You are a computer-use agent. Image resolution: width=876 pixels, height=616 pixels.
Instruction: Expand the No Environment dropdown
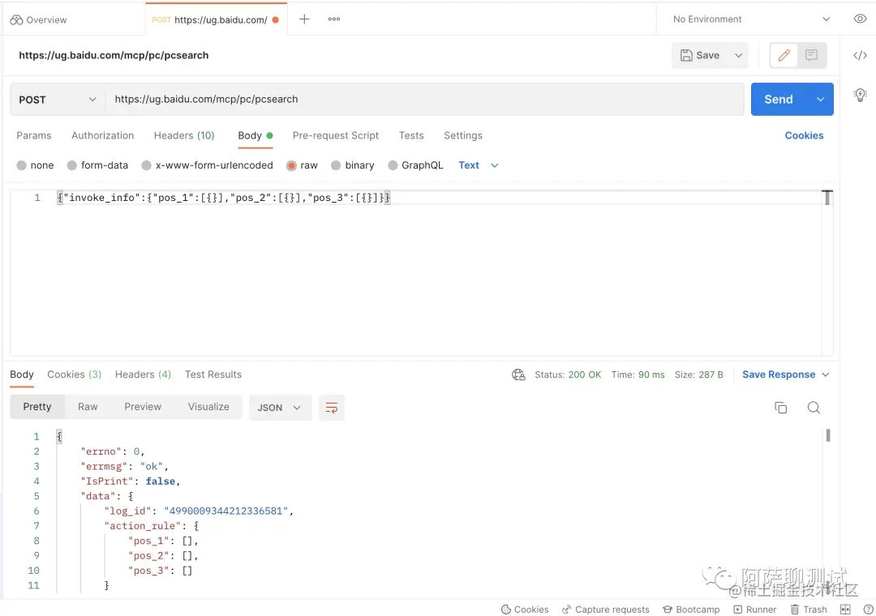(751, 19)
